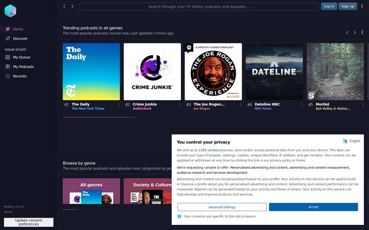Click Audiochuck author link
This screenshot has height=230, width=369.
142,109
